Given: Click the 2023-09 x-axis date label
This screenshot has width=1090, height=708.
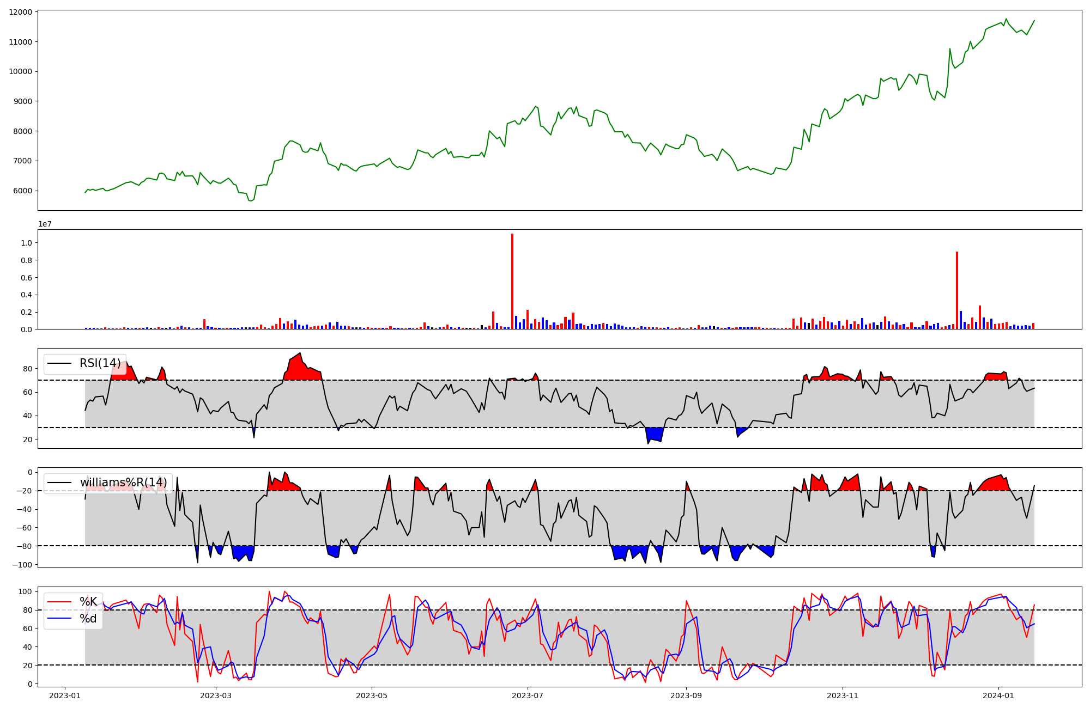Looking at the screenshot, I should click(686, 695).
